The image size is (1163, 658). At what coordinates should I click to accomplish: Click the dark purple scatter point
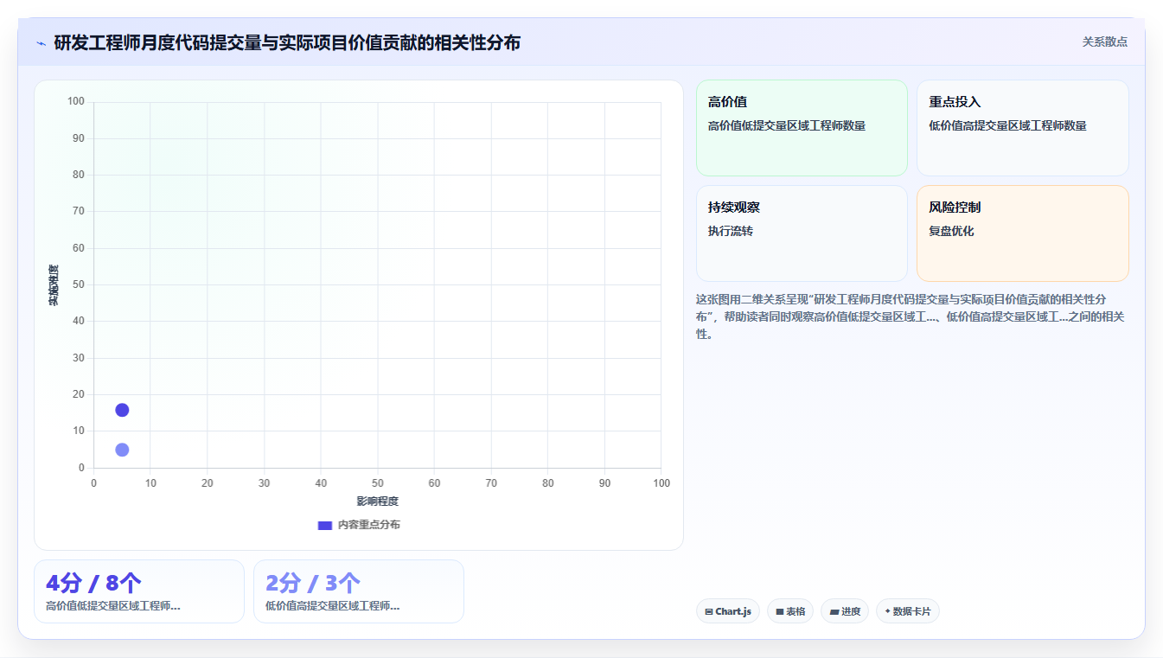pos(122,410)
